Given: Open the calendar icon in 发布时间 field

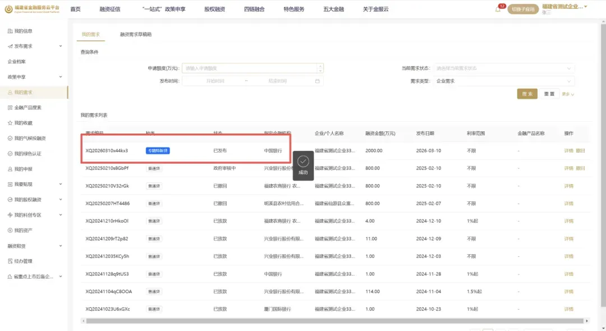Looking at the screenshot, I should pyautogui.click(x=317, y=81).
